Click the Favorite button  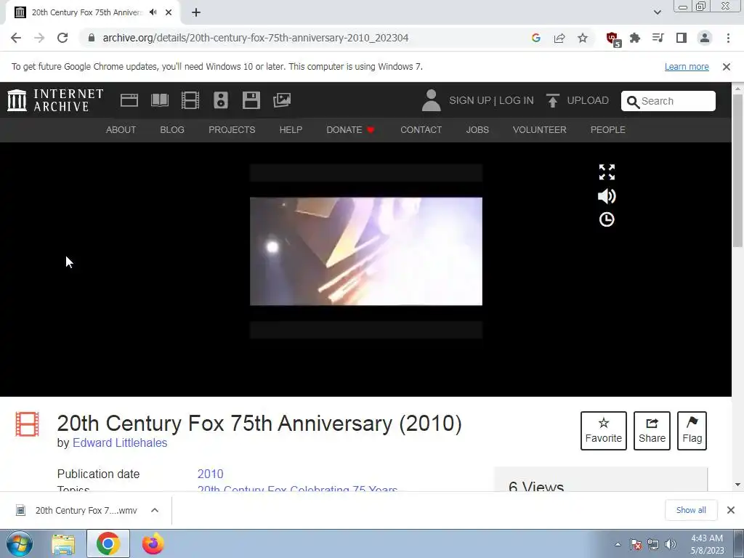[x=604, y=431]
